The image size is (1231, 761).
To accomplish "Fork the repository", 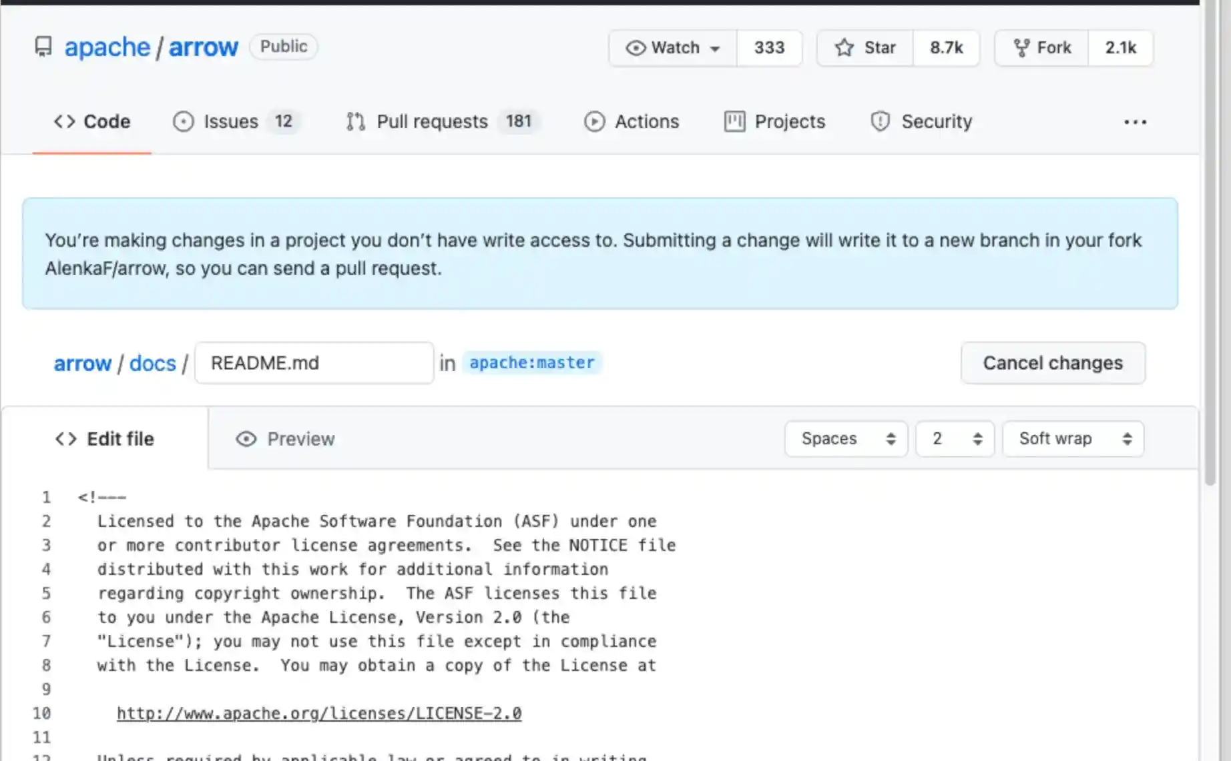I will (1040, 47).
